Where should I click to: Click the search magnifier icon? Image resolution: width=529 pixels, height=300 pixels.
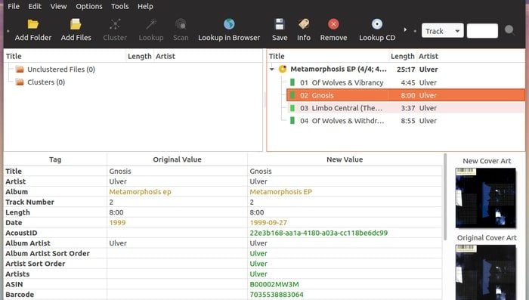click(509, 30)
